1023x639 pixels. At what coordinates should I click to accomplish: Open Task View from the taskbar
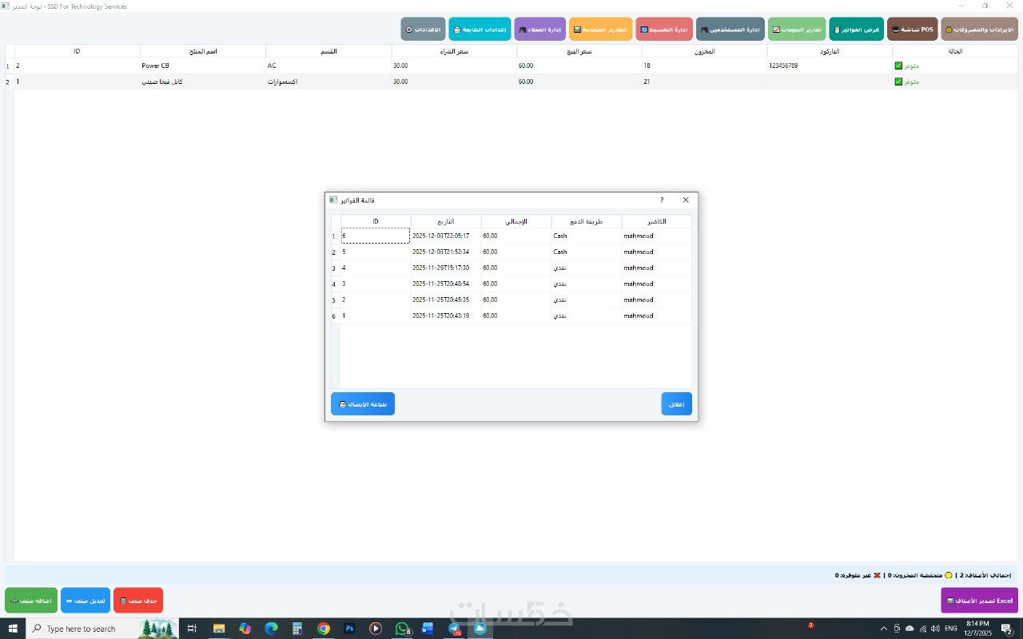click(x=192, y=629)
